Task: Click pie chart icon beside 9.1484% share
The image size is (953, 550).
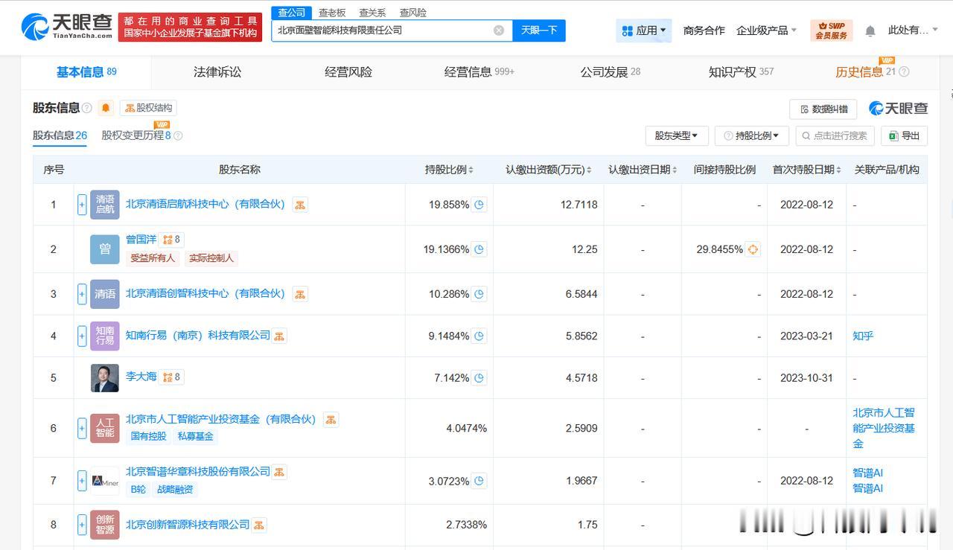Action: coord(479,336)
